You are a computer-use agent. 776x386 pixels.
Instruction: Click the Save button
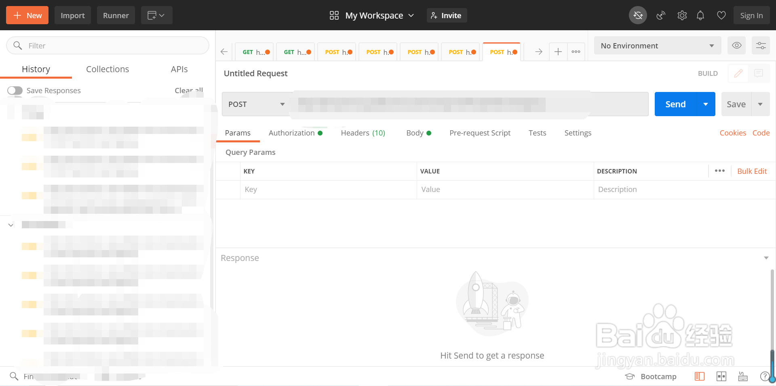point(736,104)
